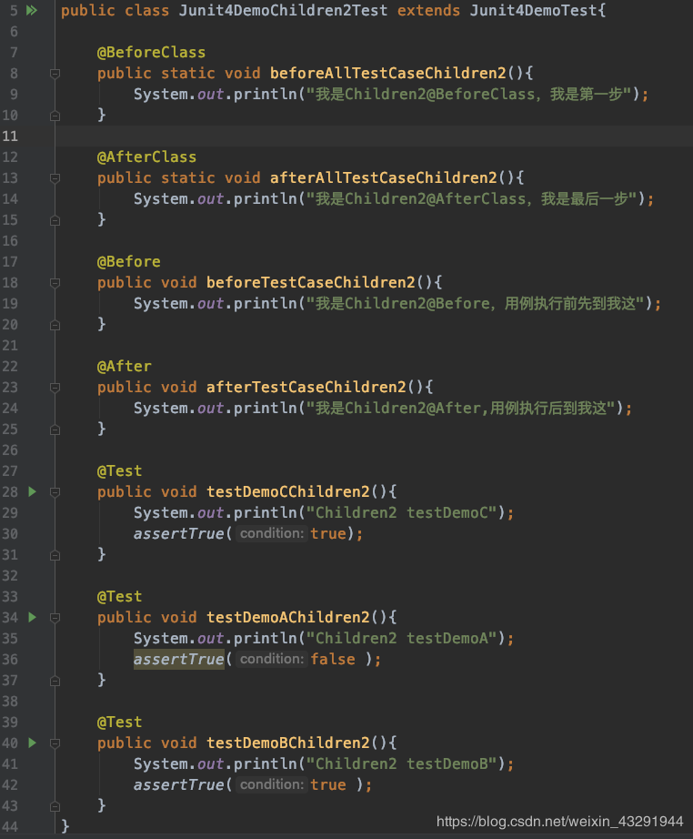Image resolution: width=693 pixels, height=839 pixels.
Task: Click the string containing Children2@After on line 24
Action: click(461, 409)
